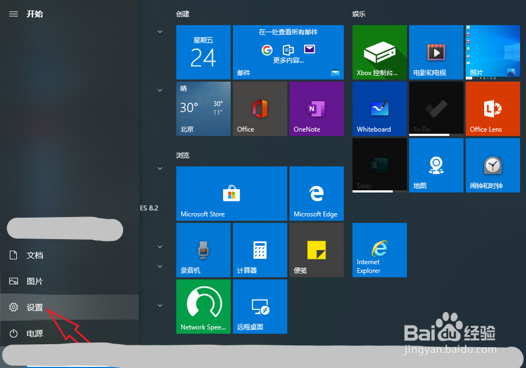Launch the OneNote tile
This screenshot has height=368, width=526.
click(316, 109)
